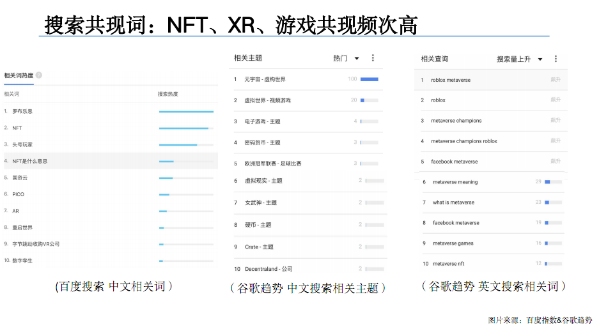
Task: Open 字节跳动收购VR公司 entry
Action: point(36,244)
